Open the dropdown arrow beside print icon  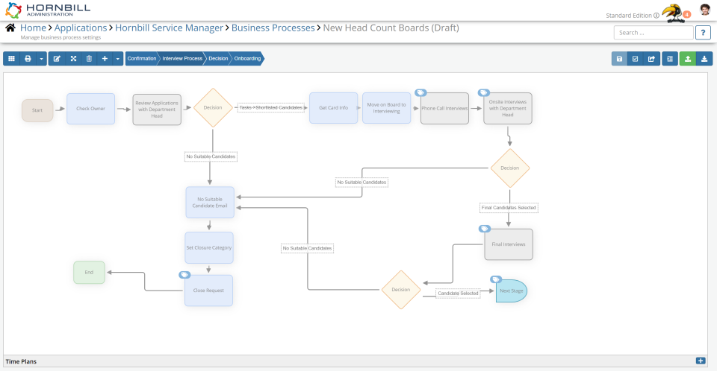pos(41,58)
